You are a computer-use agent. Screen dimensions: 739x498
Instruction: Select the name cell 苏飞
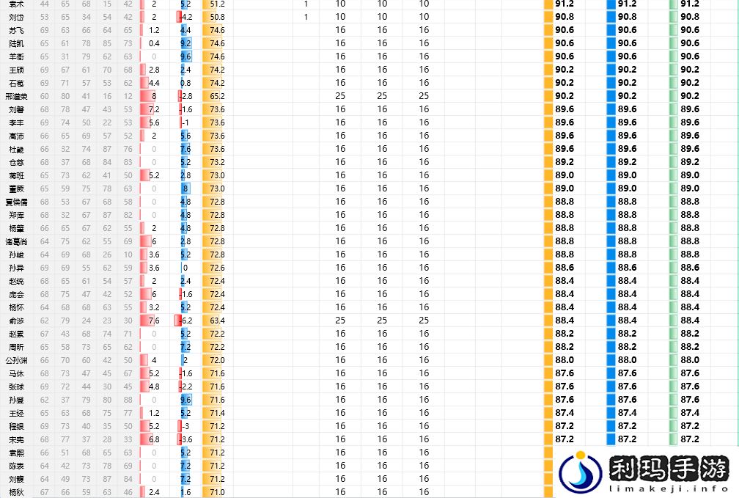tap(16, 30)
